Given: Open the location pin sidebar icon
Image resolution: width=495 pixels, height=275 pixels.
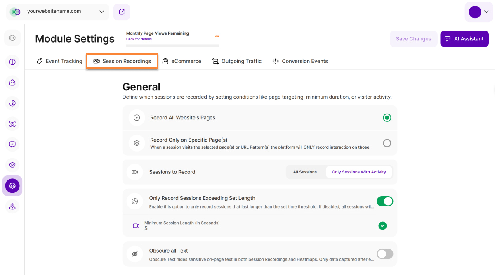Looking at the screenshot, I should pos(12,206).
